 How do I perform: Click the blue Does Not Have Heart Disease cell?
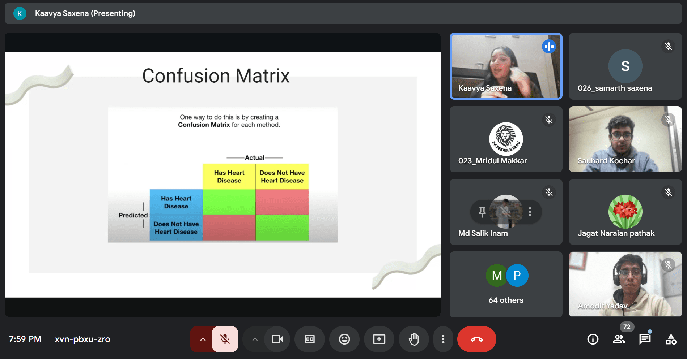point(176,228)
